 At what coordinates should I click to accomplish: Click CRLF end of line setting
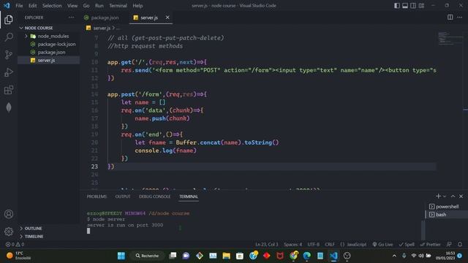[x=330, y=244]
